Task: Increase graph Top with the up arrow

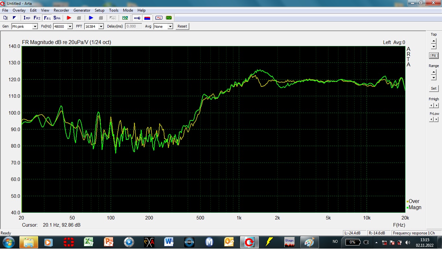Action: (x=434, y=40)
